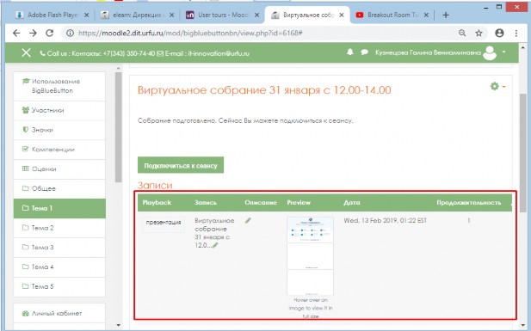The height and width of the screenshot is (331, 531).
Task: Click sidebar scrollbar down arrow
Action: pyautogui.click(x=118, y=325)
